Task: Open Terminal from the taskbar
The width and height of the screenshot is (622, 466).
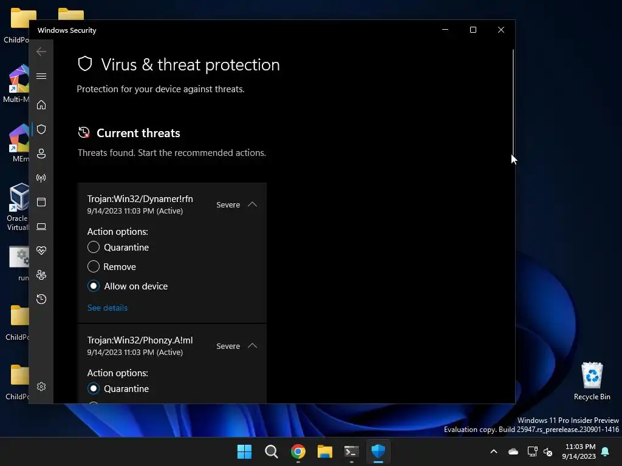Action: 352,451
